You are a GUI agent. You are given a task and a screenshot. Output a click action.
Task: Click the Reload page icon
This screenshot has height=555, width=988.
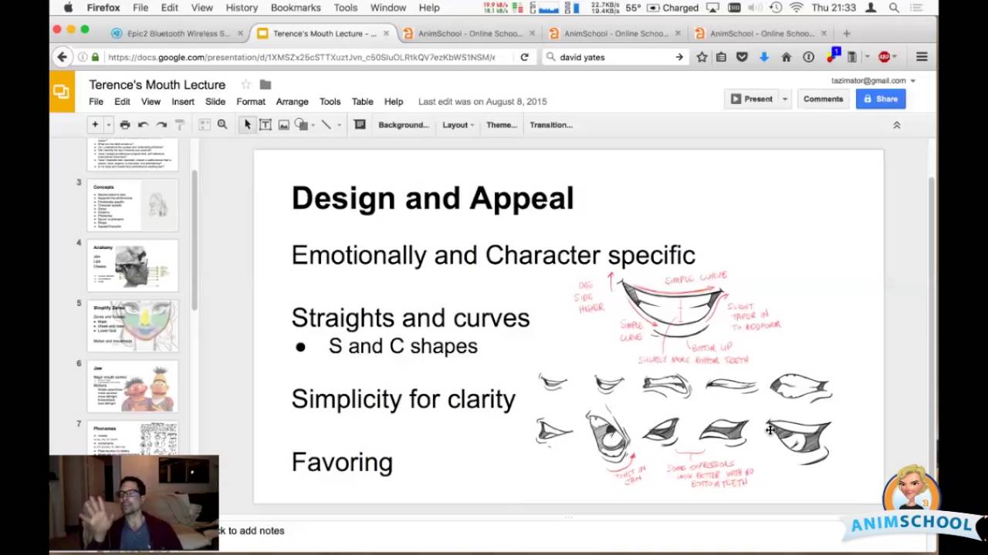pyautogui.click(x=524, y=57)
